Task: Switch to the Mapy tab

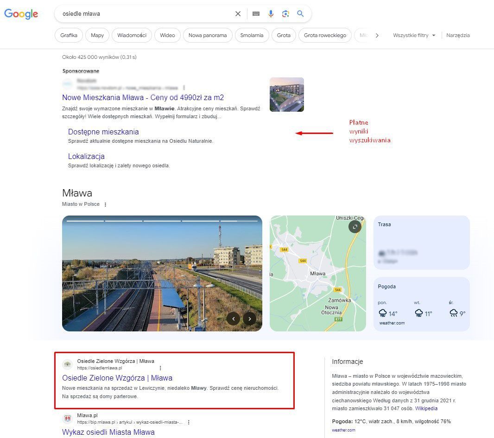Action: (x=97, y=35)
